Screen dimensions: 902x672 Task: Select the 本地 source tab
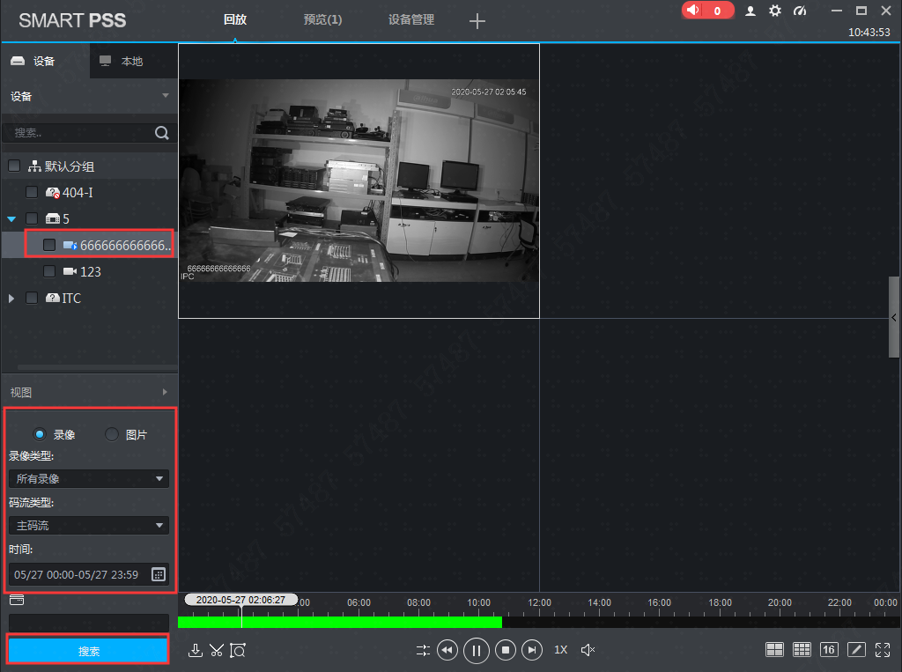point(133,61)
